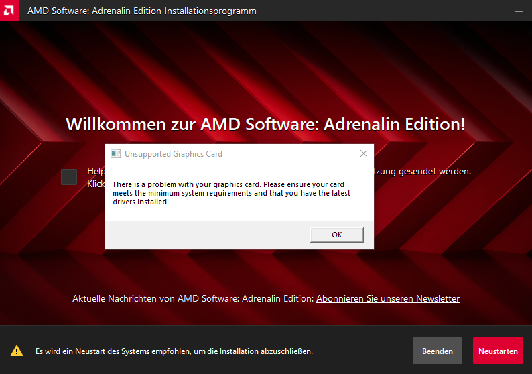Click the Neustart des Systems empfohlen notice
532x374 pixels.
pyautogui.click(x=174, y=351)
